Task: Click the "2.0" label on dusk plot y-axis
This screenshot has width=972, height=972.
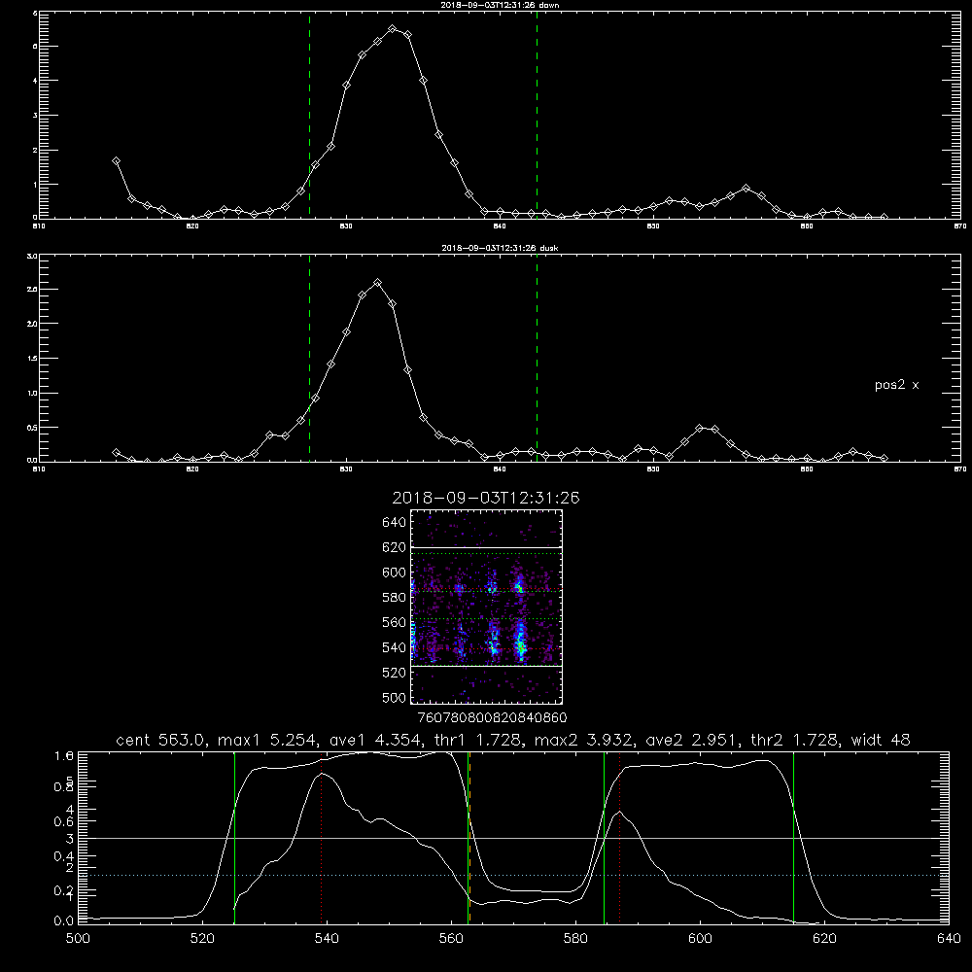Action: point(33,324)
